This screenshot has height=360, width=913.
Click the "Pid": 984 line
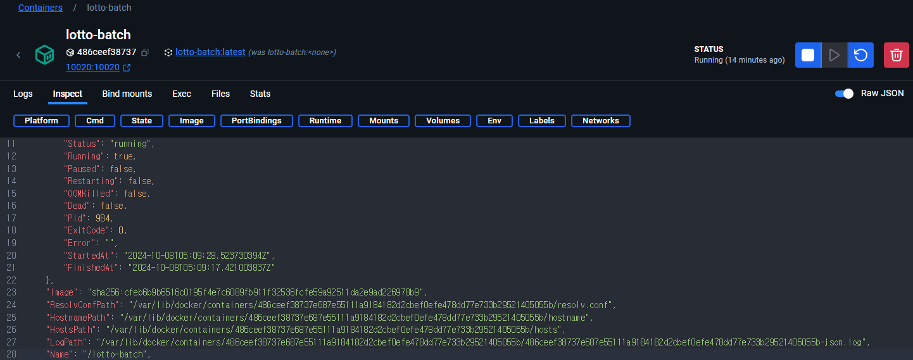[x=88, y=218]
